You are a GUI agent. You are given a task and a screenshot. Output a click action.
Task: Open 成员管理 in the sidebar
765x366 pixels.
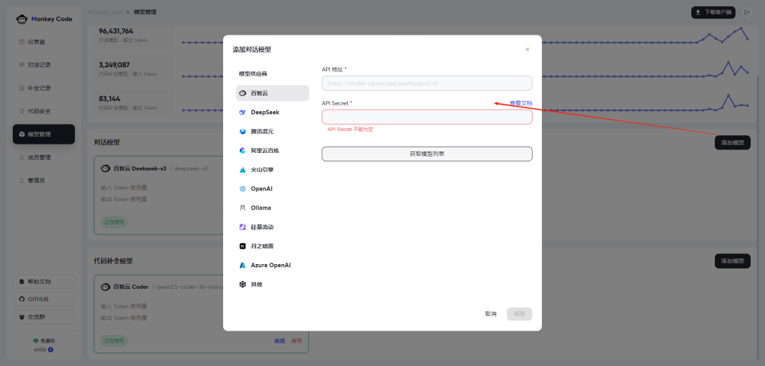point(44,157)
